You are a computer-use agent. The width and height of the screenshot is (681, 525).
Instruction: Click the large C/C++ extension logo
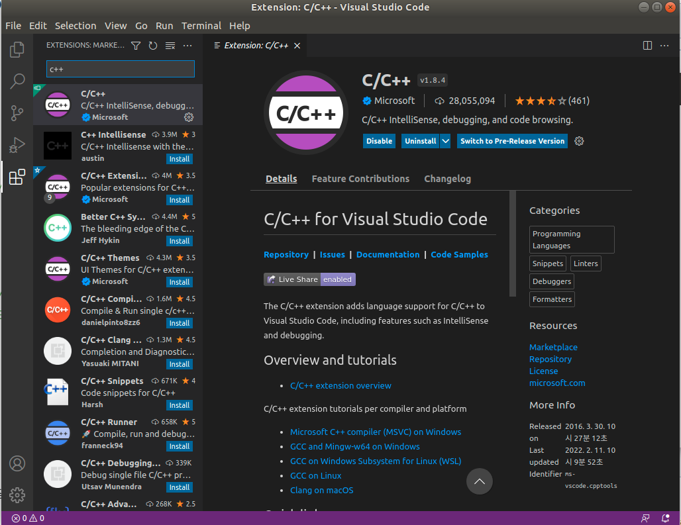point(306,113)
